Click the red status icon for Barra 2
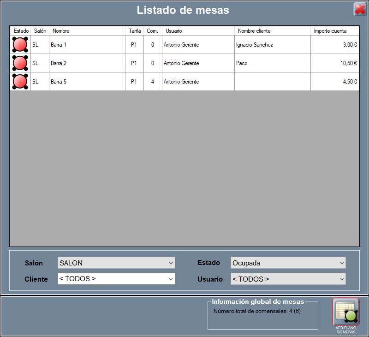The image size is (369, 337). [x=20, y=63]
